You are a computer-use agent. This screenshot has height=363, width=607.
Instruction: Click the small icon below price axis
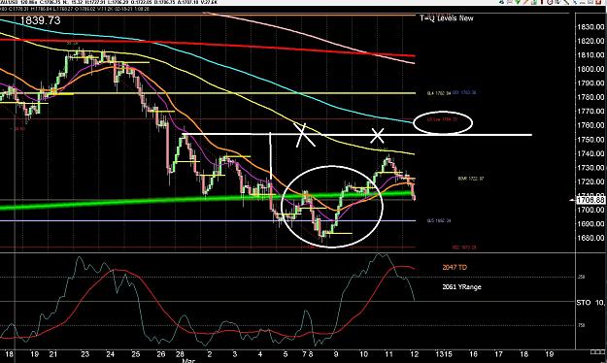597,351
